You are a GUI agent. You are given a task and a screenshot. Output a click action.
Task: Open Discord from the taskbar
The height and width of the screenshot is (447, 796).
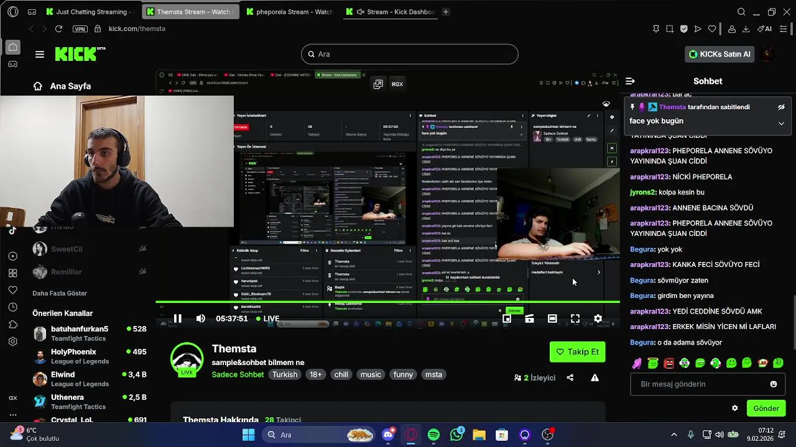(x=389, y=435)
